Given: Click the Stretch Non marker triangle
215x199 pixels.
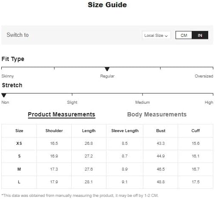Looking at the screenshot, I should pos(4,95).
